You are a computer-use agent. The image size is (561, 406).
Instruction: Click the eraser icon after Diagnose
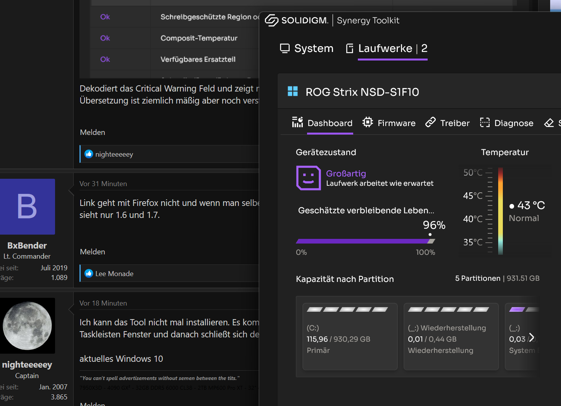coord(549,123)
